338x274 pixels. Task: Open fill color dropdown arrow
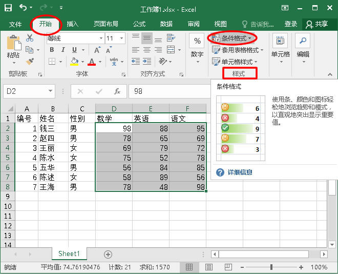pos(83,62)
